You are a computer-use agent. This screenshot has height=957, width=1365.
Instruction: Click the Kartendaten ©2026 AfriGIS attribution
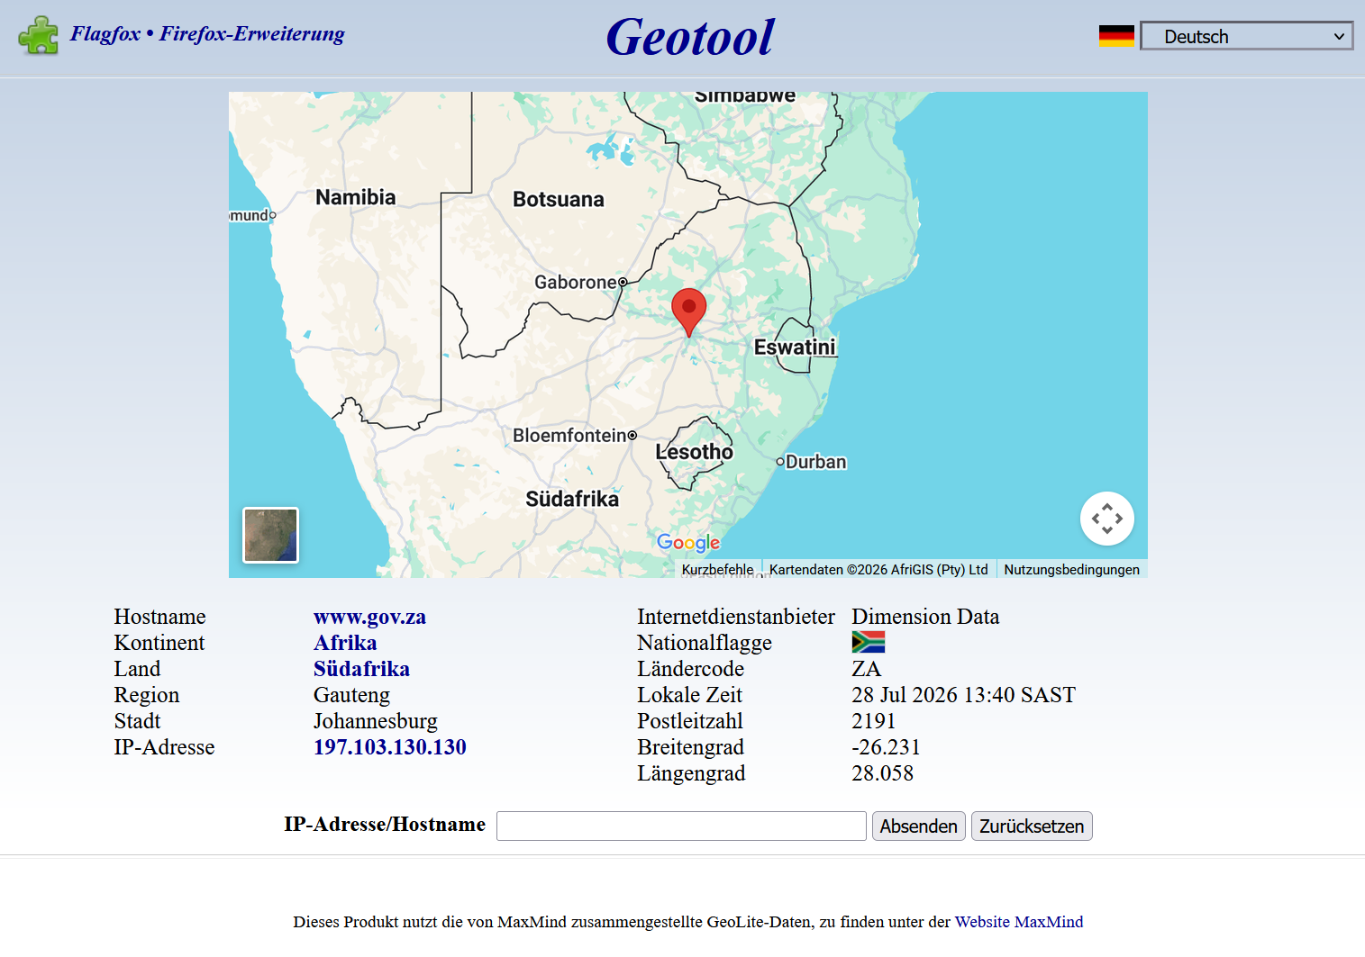pos(878,569)
